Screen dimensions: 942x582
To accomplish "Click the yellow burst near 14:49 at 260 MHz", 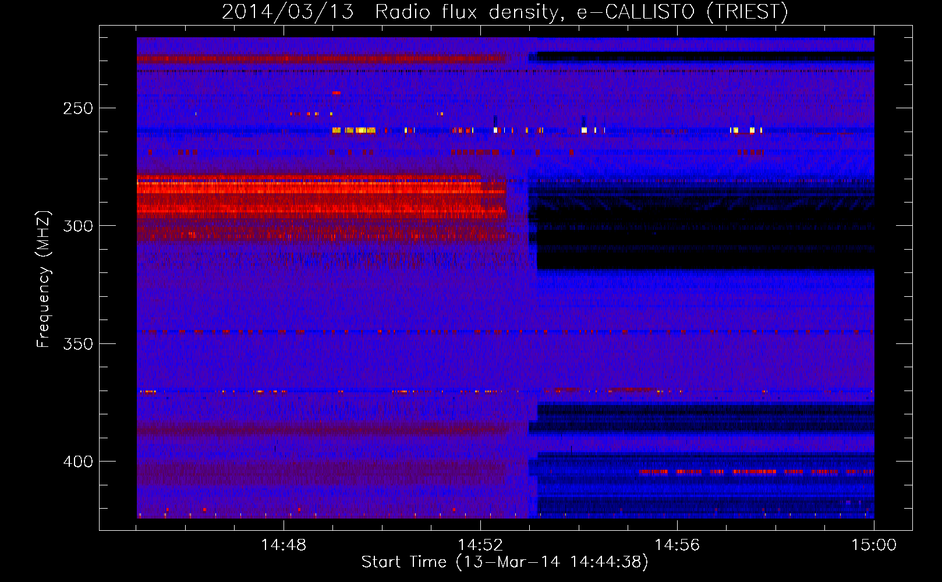I will (354, 130).
